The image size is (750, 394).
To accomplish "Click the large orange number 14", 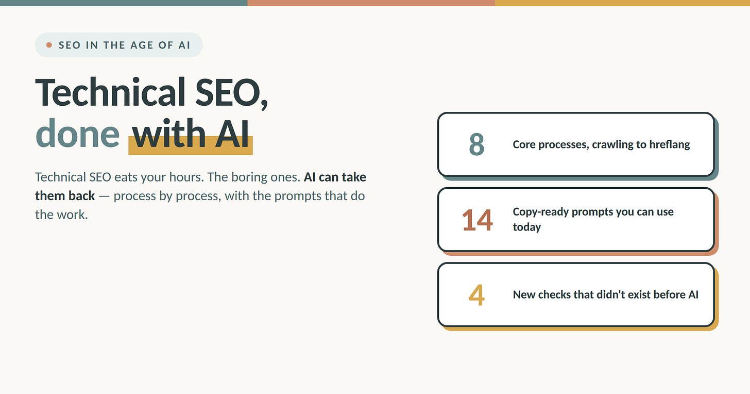I will [477, 220].
